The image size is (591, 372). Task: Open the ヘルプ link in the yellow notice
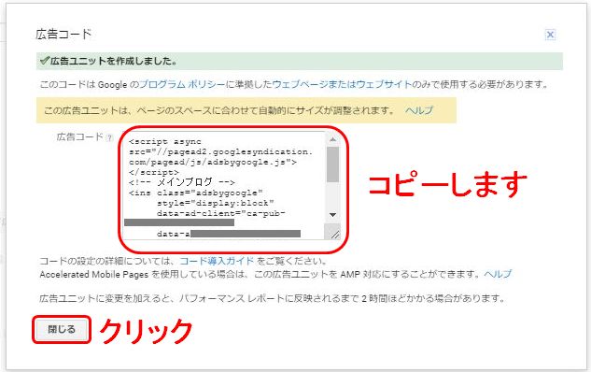coord(419,110)
